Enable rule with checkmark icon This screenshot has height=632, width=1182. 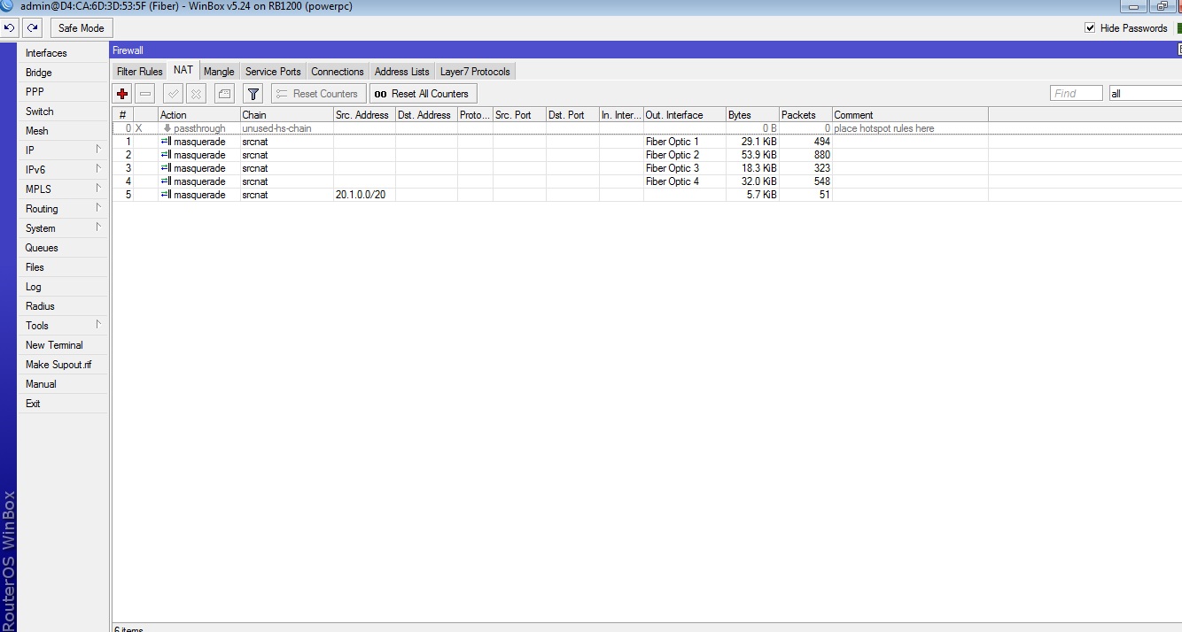pos(173,94)
